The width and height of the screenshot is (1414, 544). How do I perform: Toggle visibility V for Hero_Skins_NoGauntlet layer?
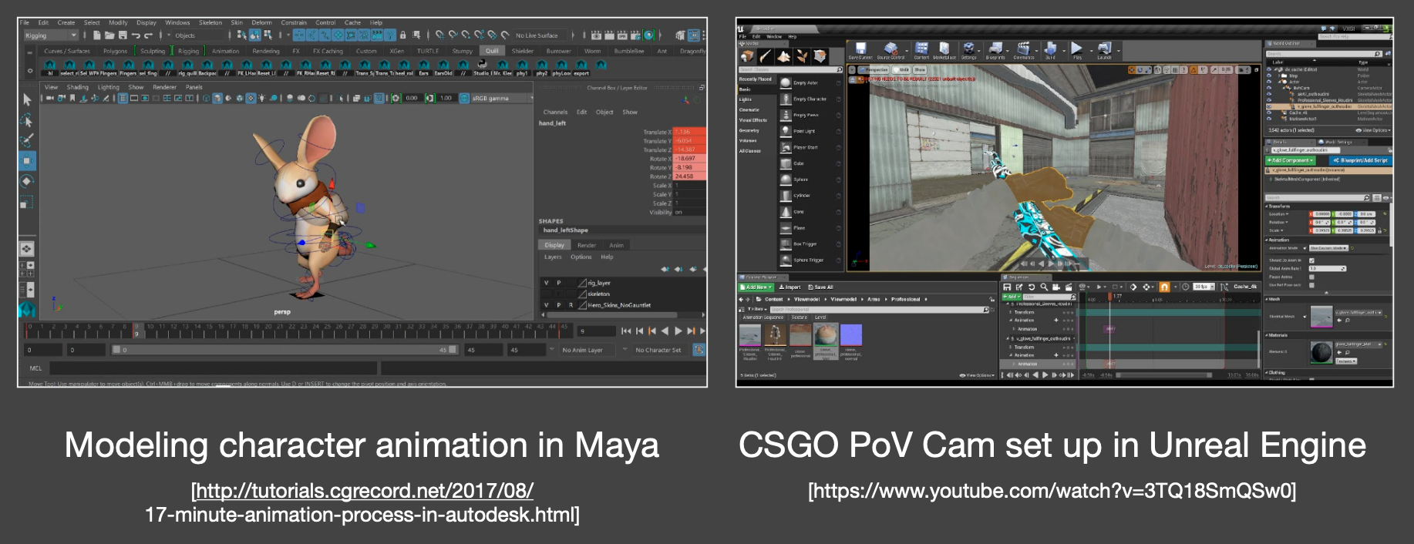coord(547,305)
